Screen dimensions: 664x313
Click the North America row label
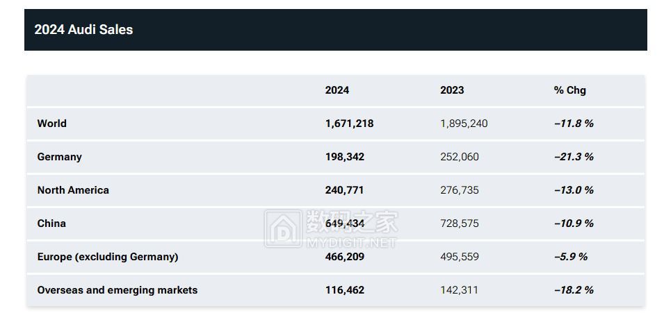click(x=73, y=190)
